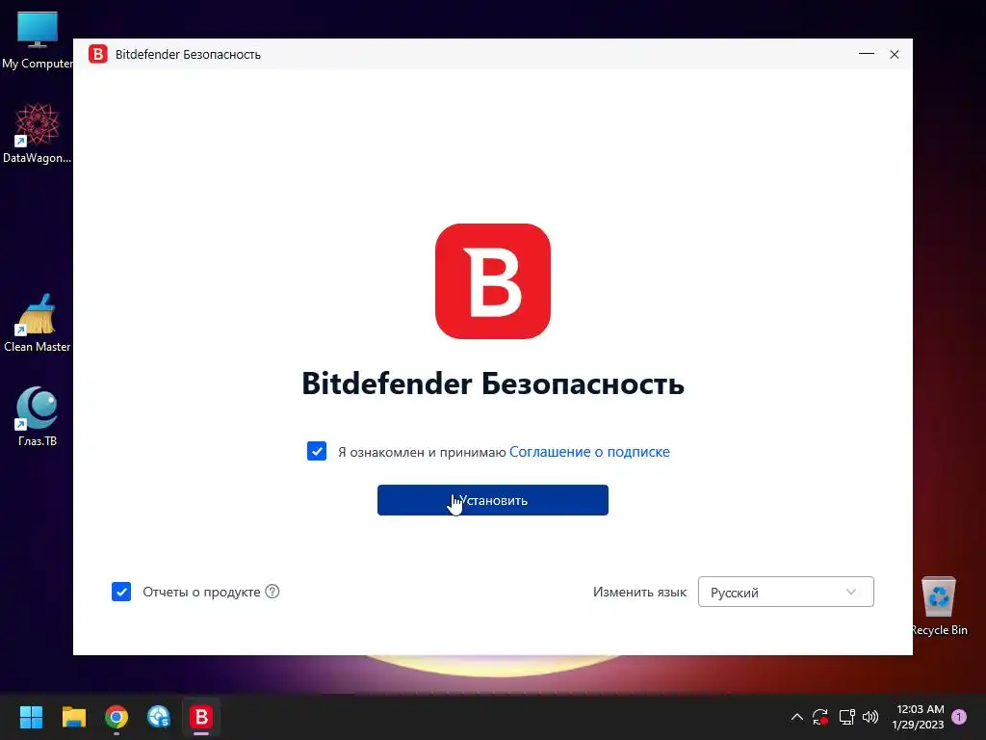Open the Соглашение о подписке link
The image size is (986, 740).
(x=589, y=452)
